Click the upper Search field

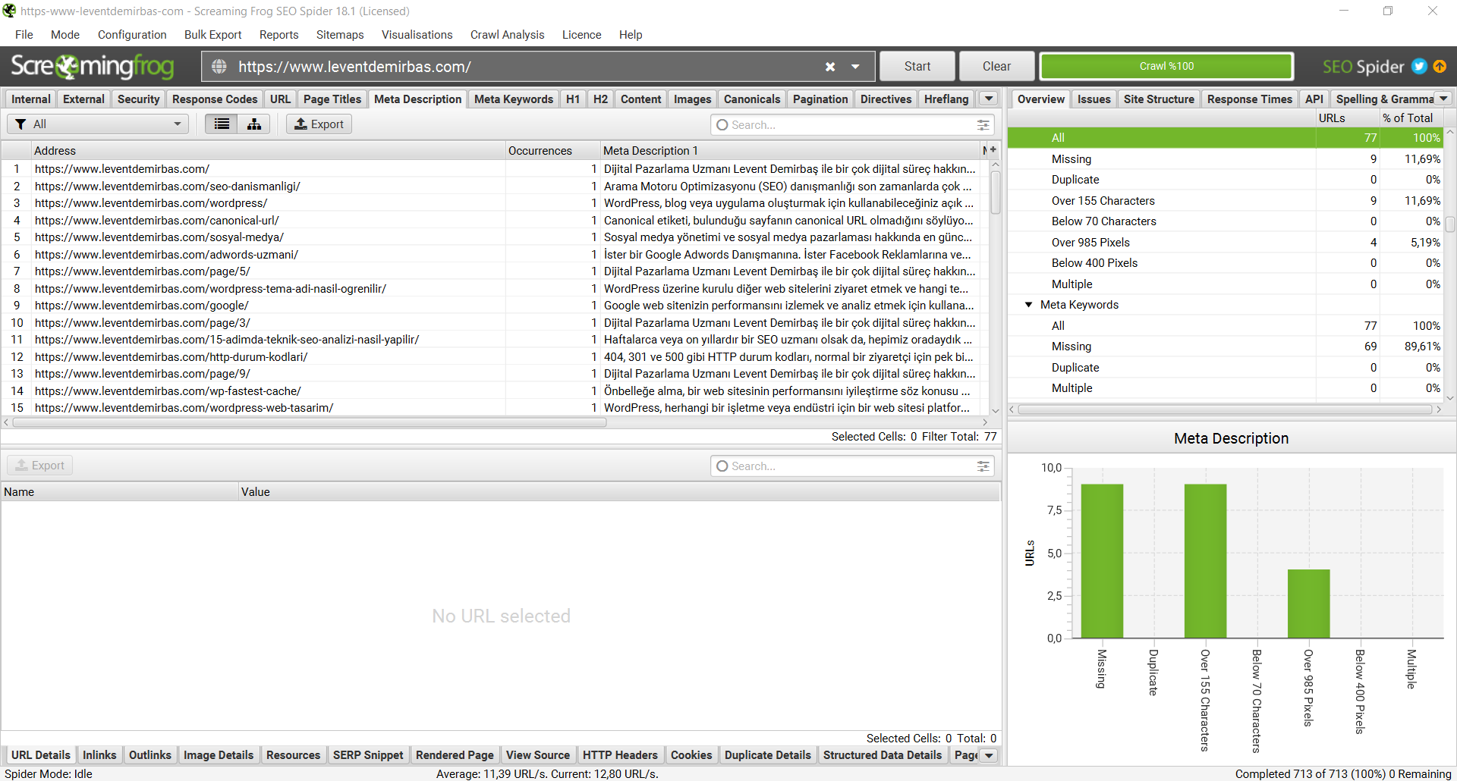pos(852,125)
